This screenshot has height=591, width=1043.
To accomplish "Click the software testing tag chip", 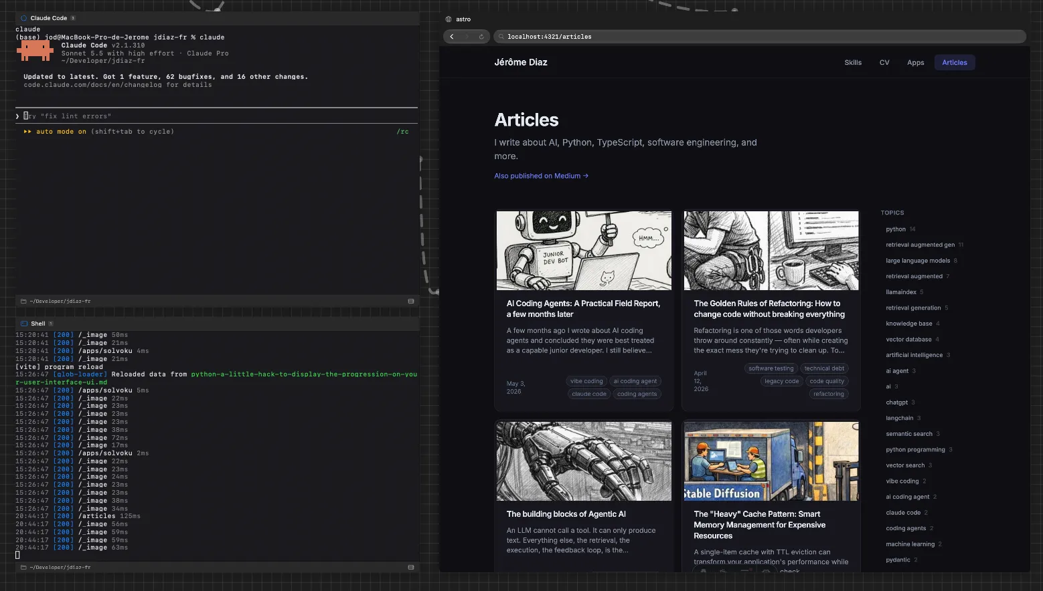I will (771, 368).
